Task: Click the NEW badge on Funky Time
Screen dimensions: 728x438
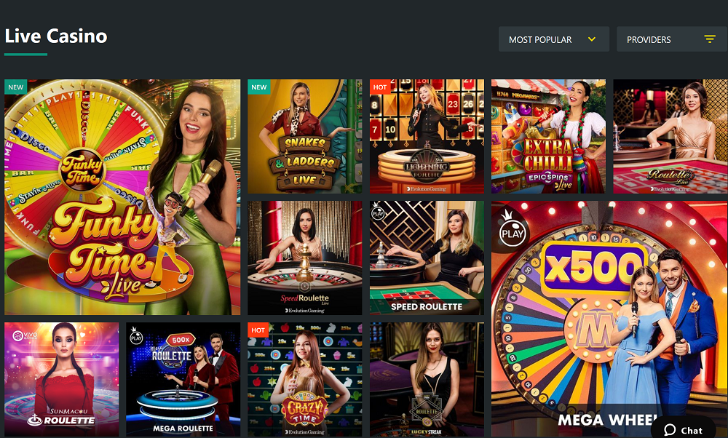Action: point(16,87)
